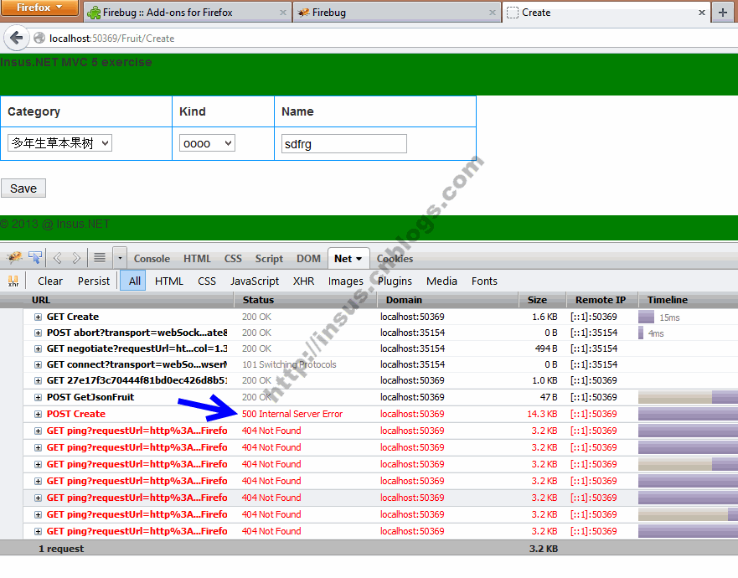Open the Firefox application menu
The width and height of the screenshot is (738, 578).
[x=39, y=8]
